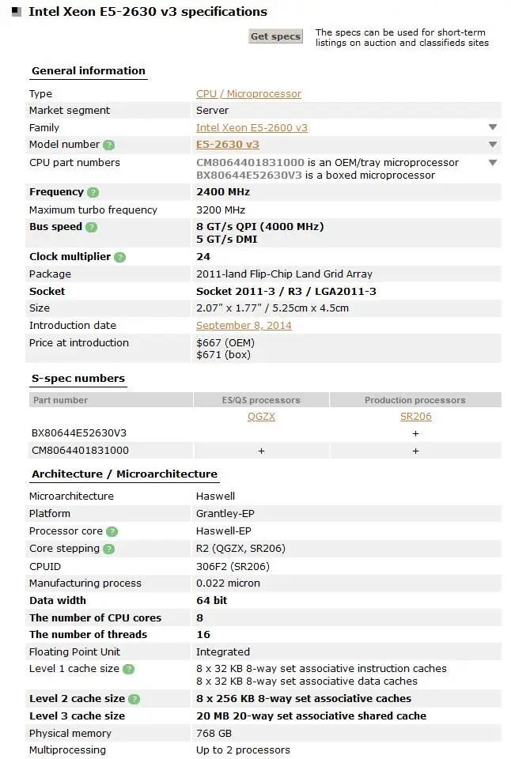Open the CPU / Microprocessor link
511x759 pixels.
pyautogui.click(x=248, y=94)
